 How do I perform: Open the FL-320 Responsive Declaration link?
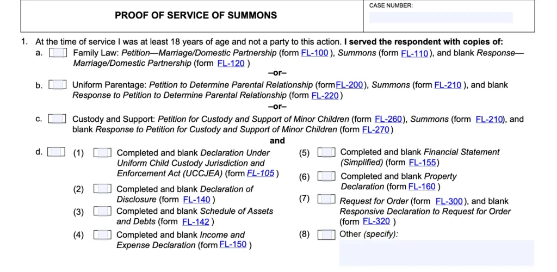376,221
